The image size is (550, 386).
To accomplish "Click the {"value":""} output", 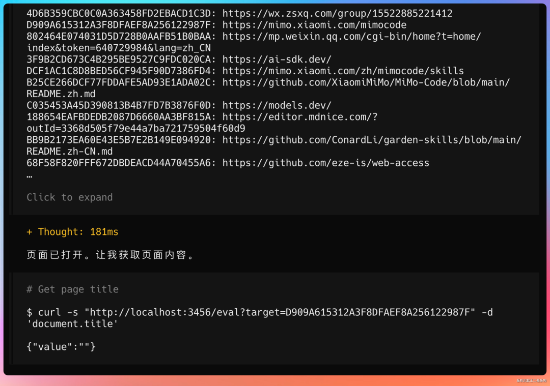I will point(61,347).
